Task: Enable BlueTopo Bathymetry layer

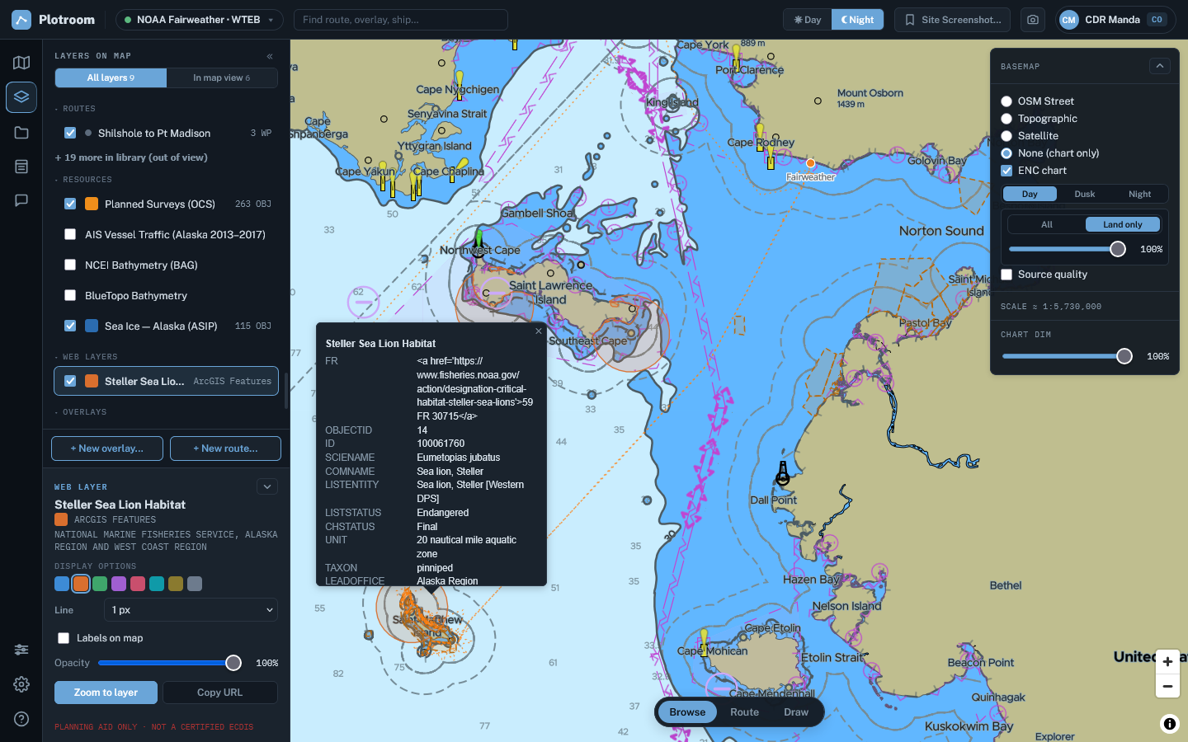Action: tap(70, 295)
